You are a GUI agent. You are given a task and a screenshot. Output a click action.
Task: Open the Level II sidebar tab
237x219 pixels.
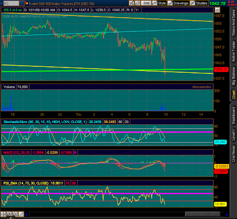pyautogui.click(x=234, y=135)
